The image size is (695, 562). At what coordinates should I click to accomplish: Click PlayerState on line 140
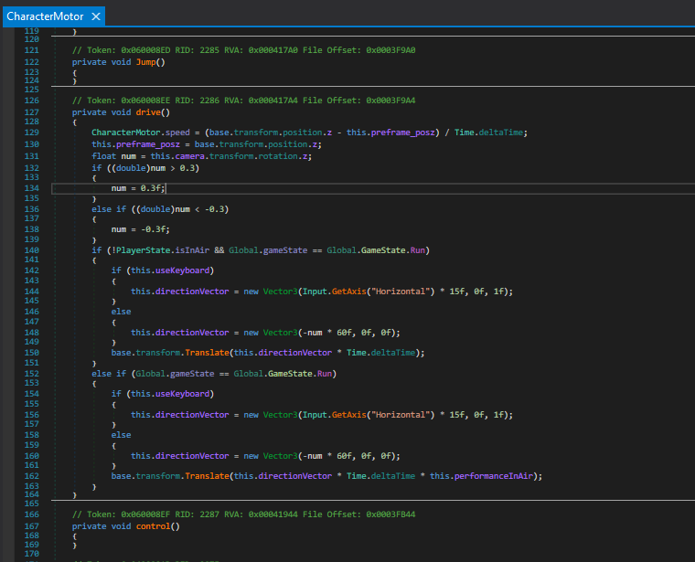click(x=144, y=250)
